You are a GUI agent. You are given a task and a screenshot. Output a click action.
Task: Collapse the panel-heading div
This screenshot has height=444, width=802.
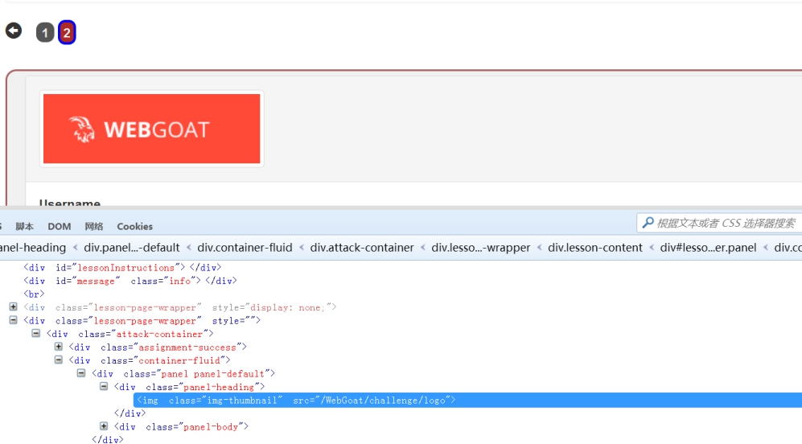[x=103, y=387]
